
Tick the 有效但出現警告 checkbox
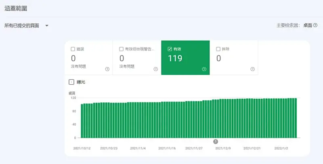click(x=122, y=49)
